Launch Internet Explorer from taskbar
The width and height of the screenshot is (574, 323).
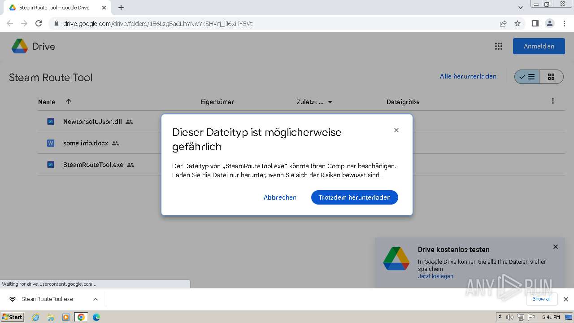(x=36, y=317)
